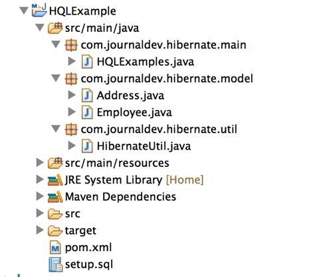The image size is (315, 277).
Task: Select the Employee.java file label
Action: click(x=134, y=113)
